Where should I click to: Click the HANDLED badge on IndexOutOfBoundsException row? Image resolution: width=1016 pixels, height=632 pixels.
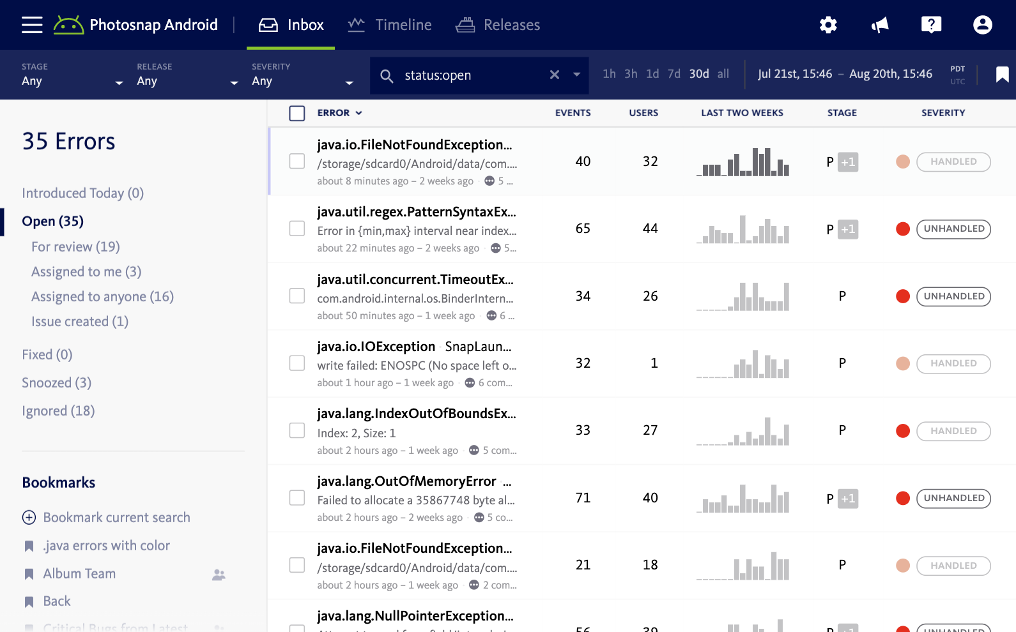(953, 431)
